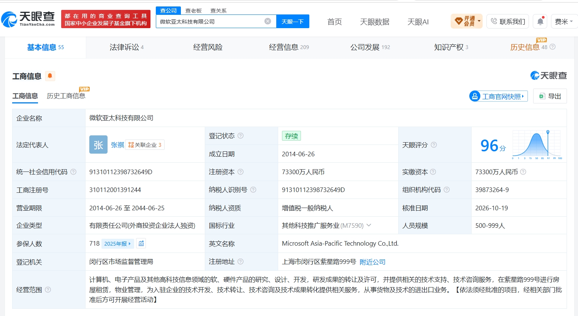Open the 知识产权 tab
This screenshot has width=578, height=316.
coord(451,47)
